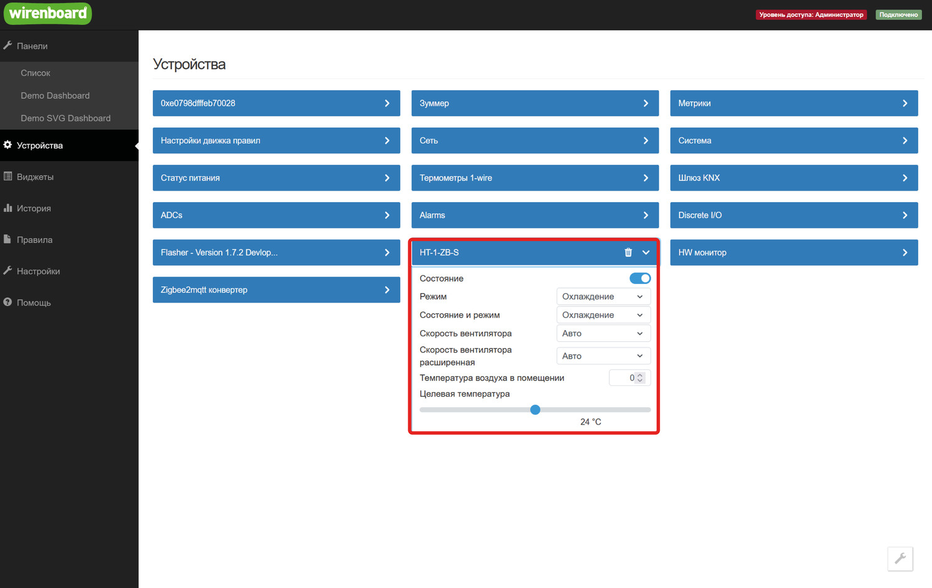Expand the Термометры 1-wire device card
The width and height of the screenshot is (932, 588).
click(x=534, y=178)
